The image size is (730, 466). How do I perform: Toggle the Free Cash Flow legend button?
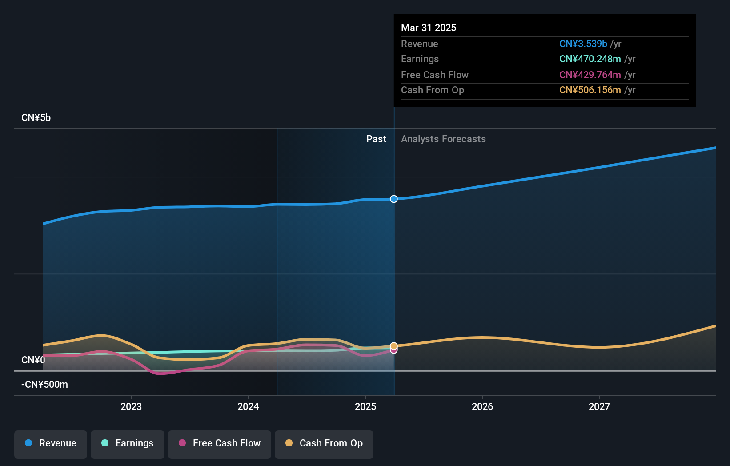pyautogui.click(x=220, y=444)
